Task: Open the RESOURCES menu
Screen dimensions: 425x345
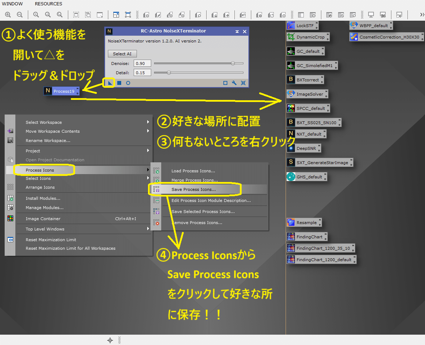Action: tap(48, 4)
